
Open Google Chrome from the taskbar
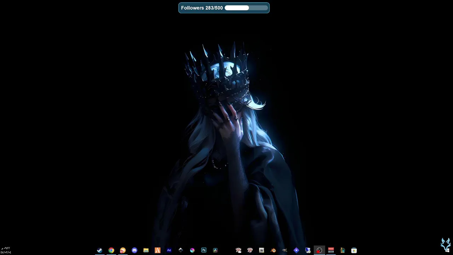(111, 250)
